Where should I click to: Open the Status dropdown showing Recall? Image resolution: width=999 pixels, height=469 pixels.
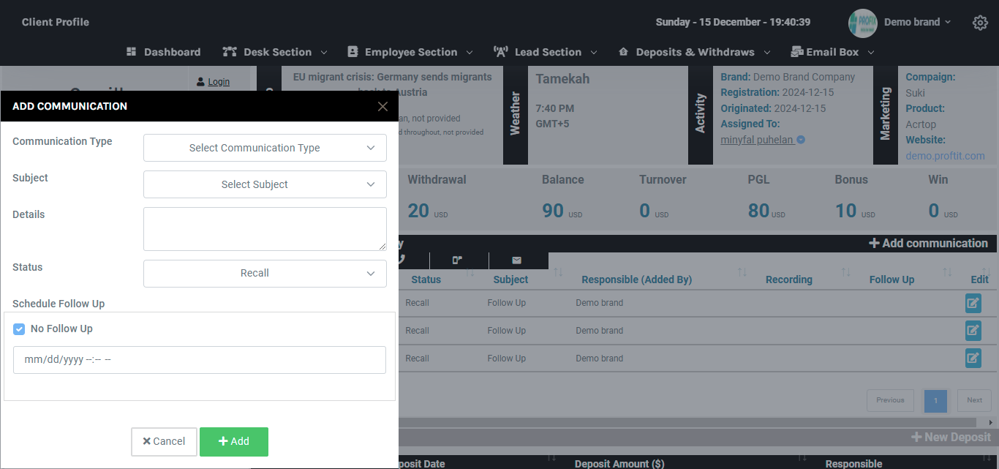tap(265, 274)
